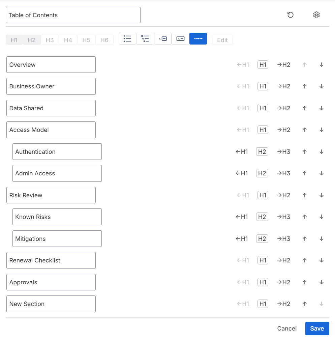
Task: Demote Mitigations to H3
Action: [284, 238]
